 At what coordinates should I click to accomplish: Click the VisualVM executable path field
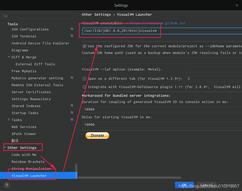[x=162, y=31]
